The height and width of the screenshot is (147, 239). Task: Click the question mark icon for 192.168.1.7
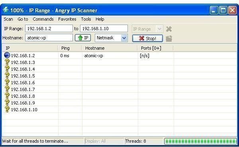tap(7, 89)
